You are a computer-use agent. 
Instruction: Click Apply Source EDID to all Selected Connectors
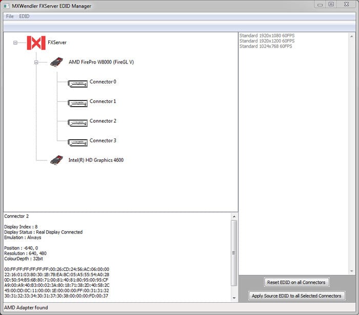click(x=296, y=296)
